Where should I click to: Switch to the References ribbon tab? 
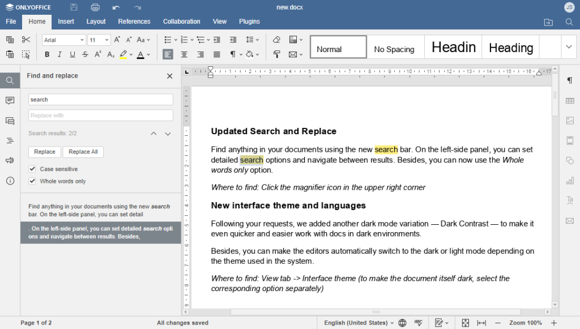click(x=134, y=21)
